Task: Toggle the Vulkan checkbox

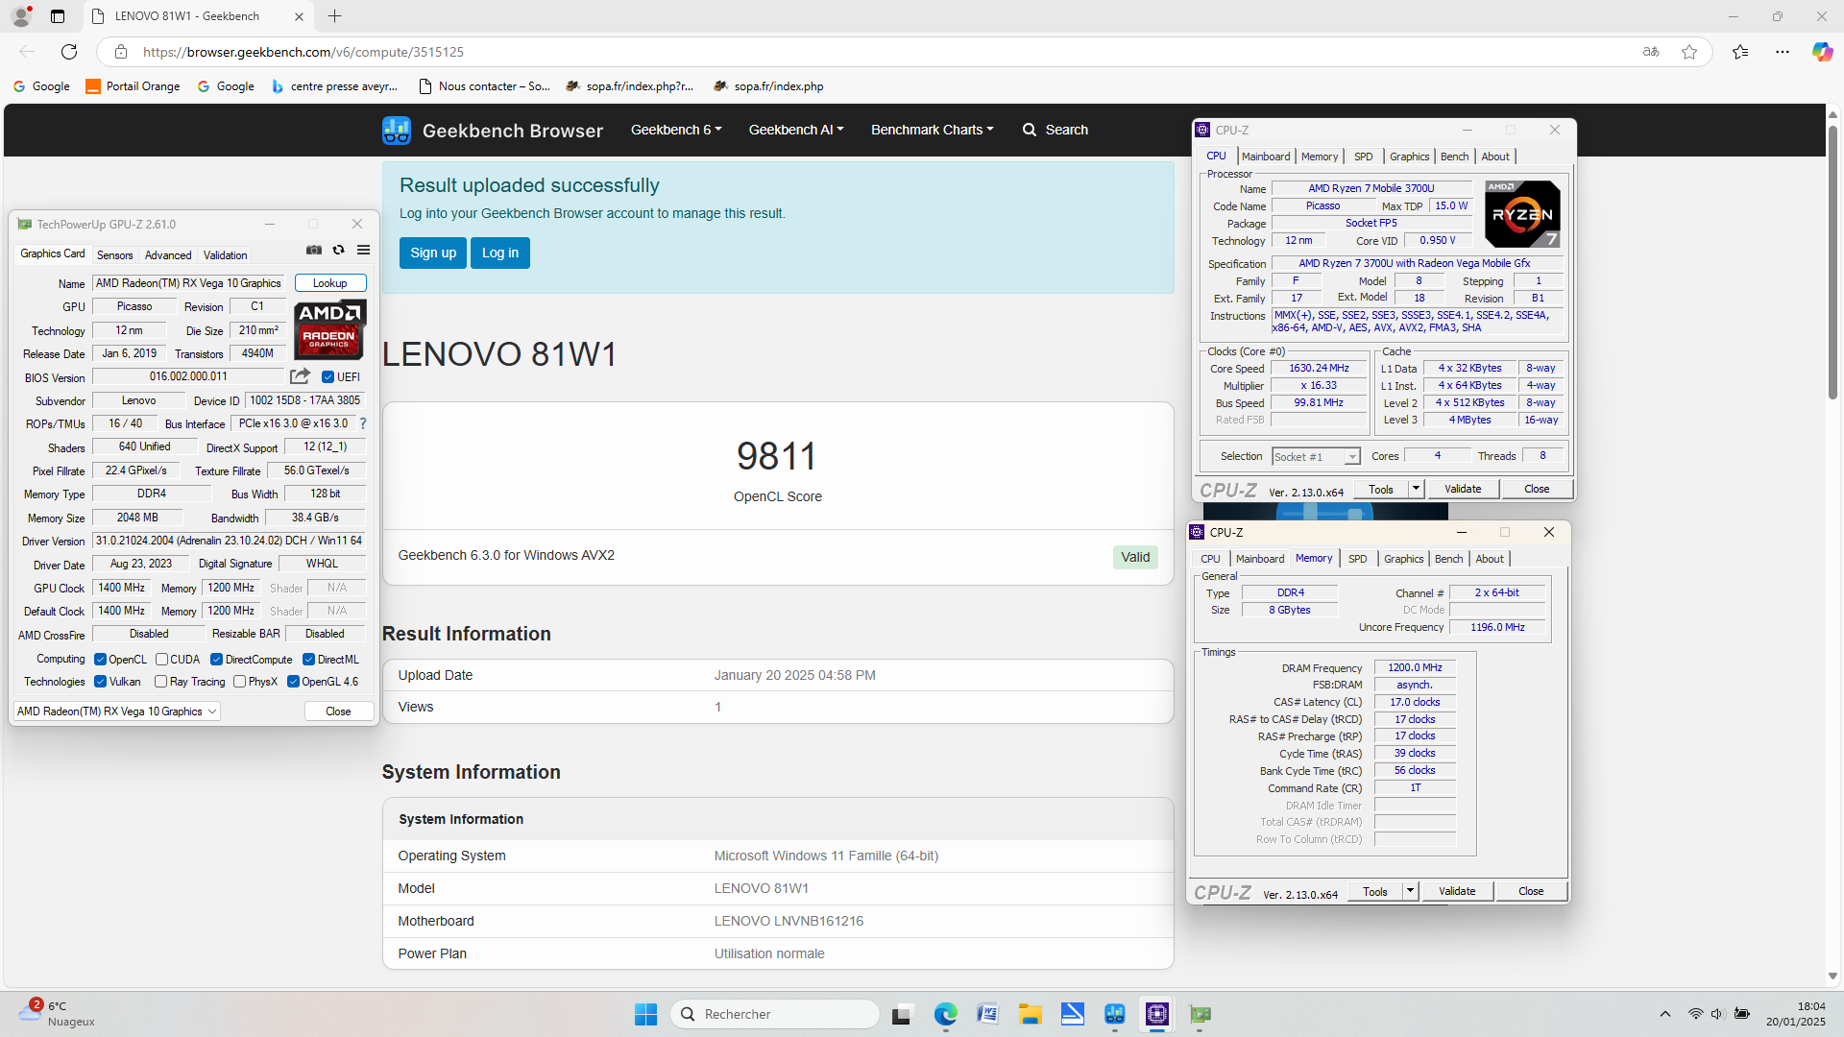Action: click(x=100, y=682)
